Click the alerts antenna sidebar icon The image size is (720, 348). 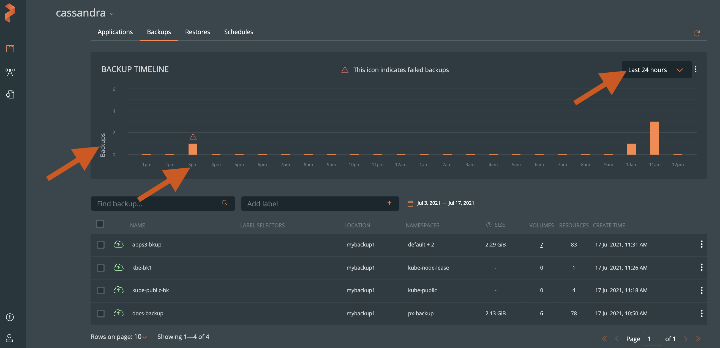click(10, 72)
